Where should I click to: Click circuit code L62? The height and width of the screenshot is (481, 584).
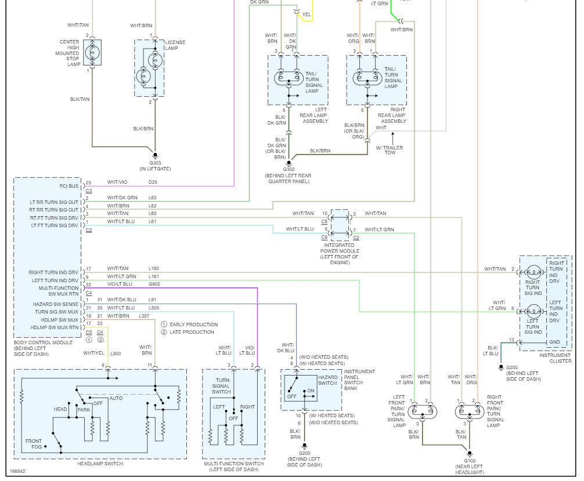152,206
